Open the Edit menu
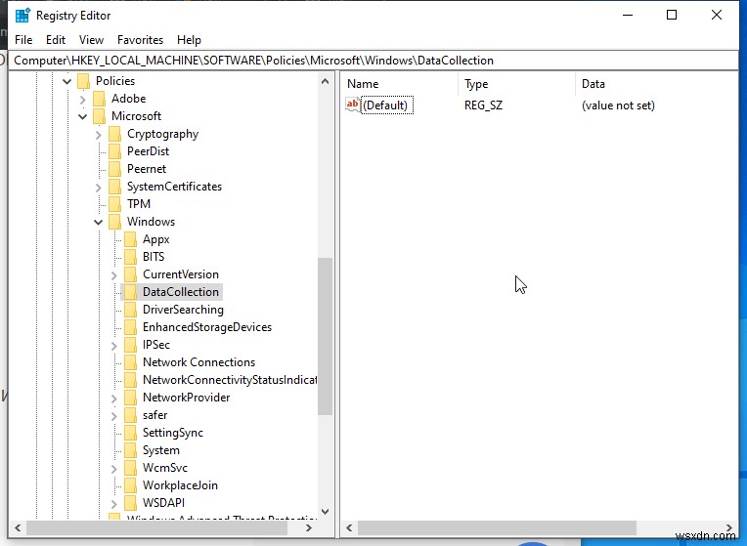 pos(56,40)
